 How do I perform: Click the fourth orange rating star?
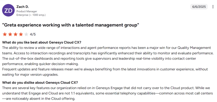point(21,34)
